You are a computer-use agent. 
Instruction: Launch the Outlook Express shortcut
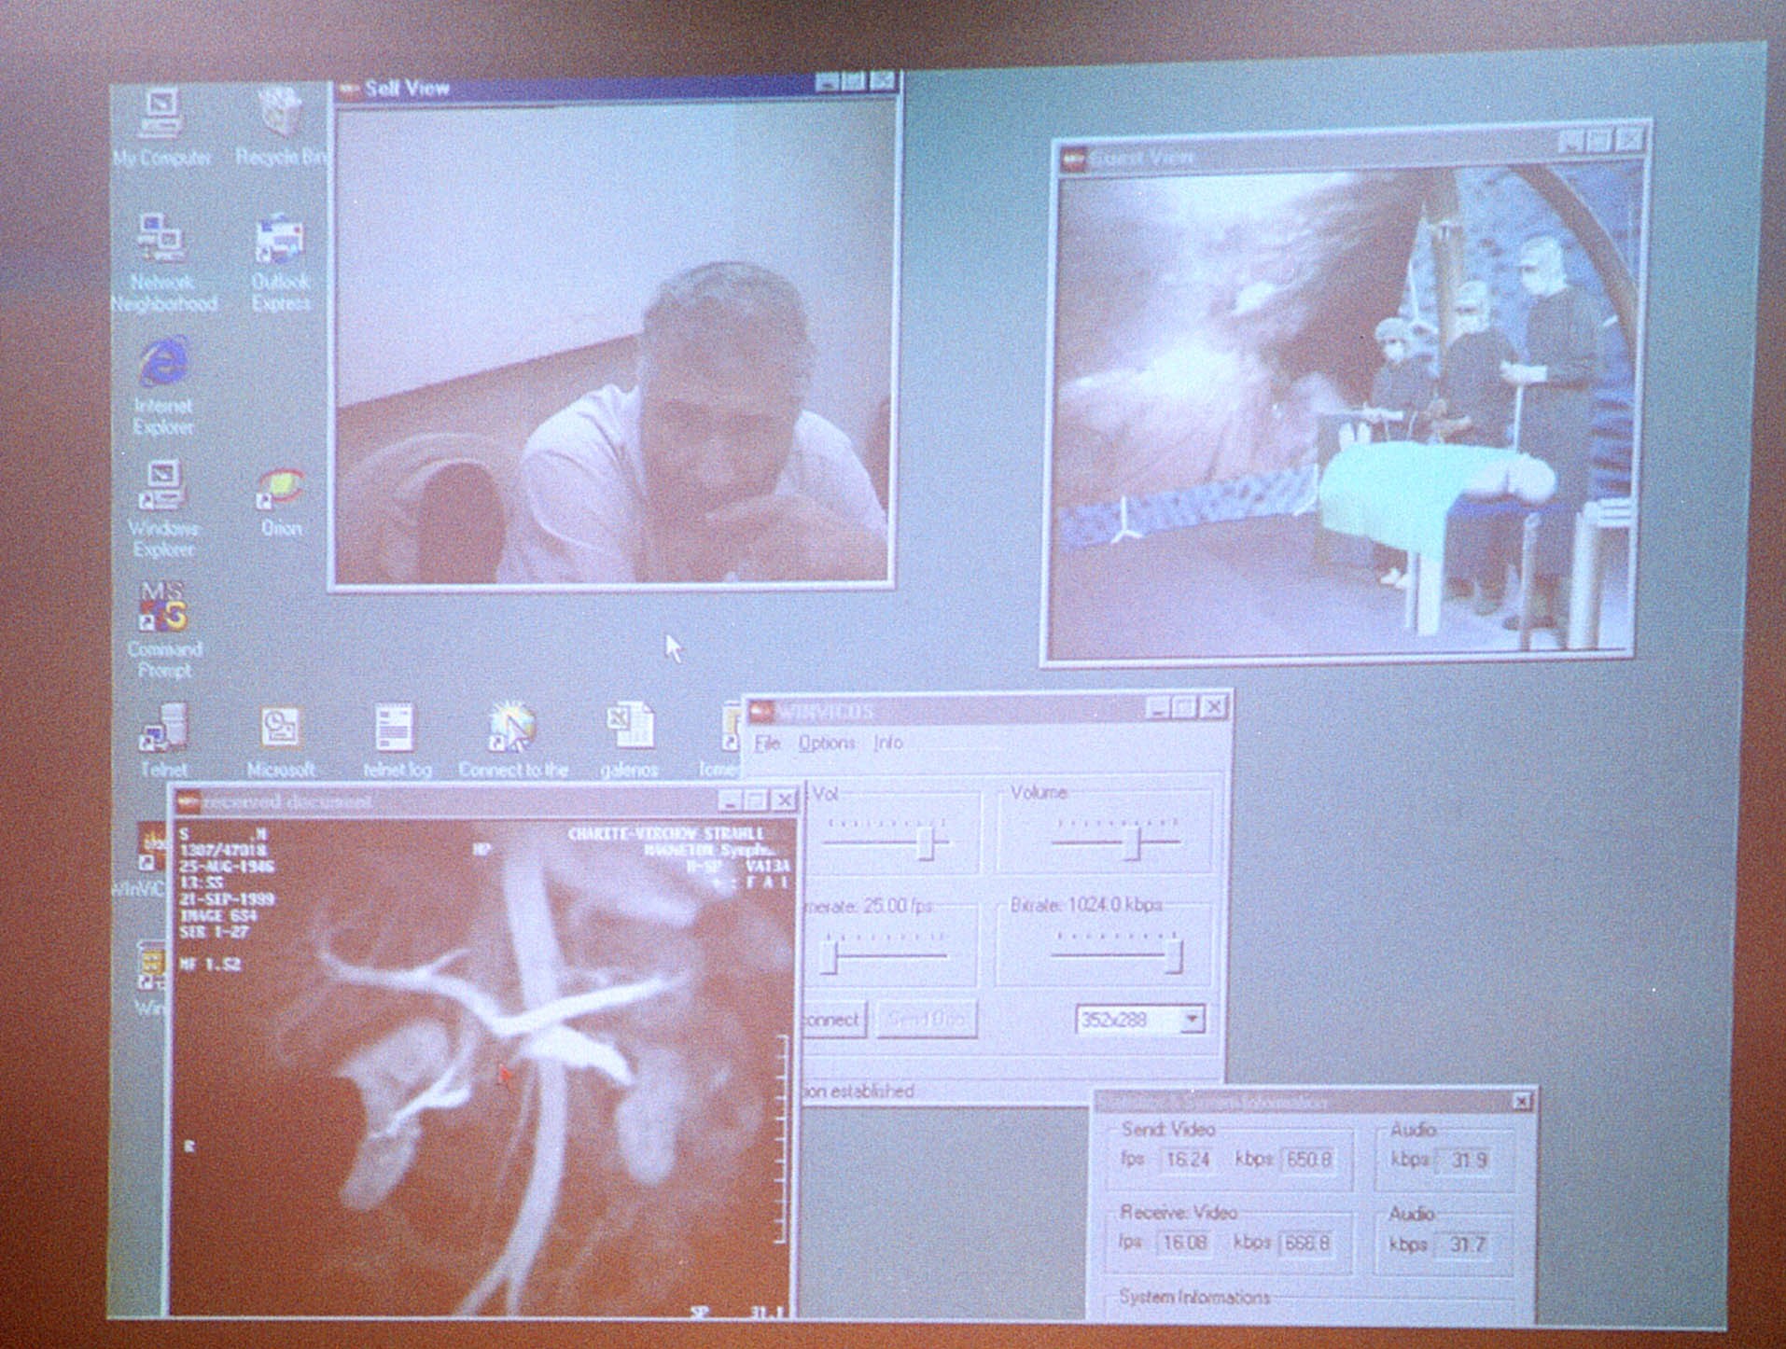tap(279, 263)
